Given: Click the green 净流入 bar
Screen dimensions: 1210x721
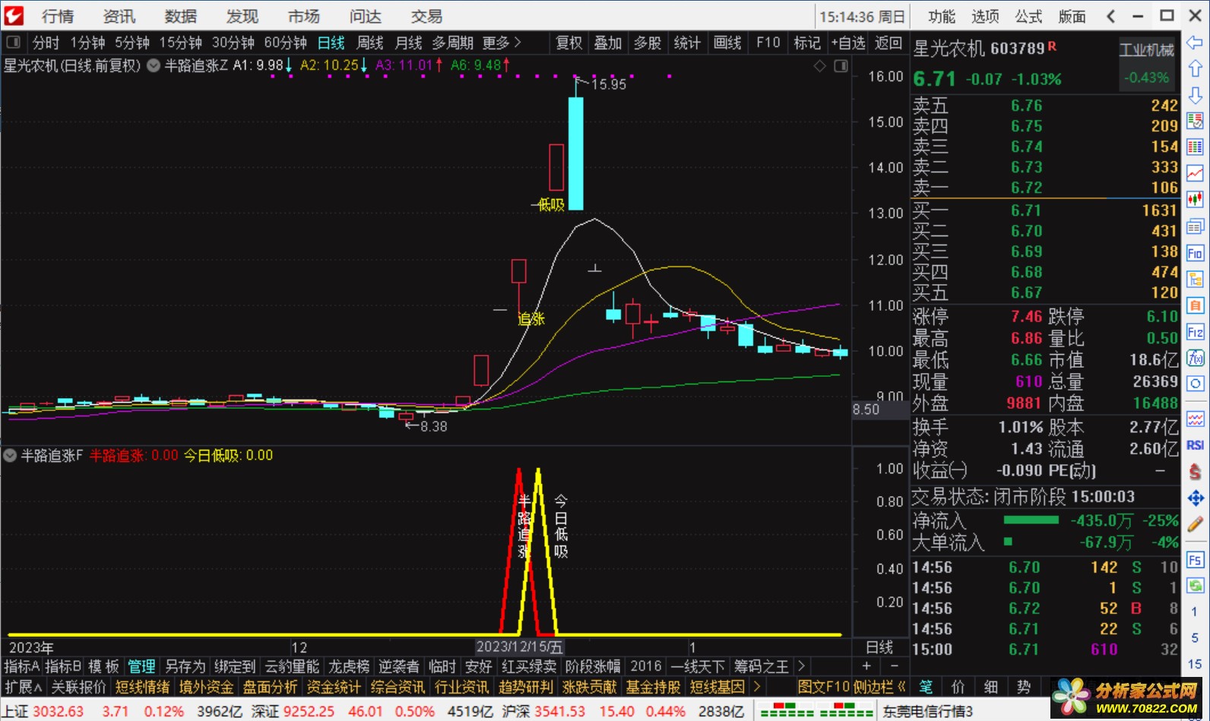Looking at the screenshot, I should [x=1031, y=520].
